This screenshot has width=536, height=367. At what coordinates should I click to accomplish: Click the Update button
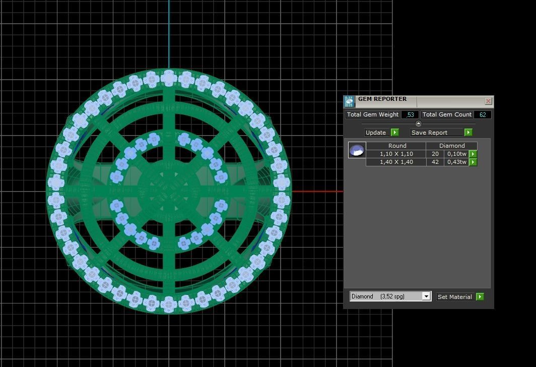[x=377, y=133]
